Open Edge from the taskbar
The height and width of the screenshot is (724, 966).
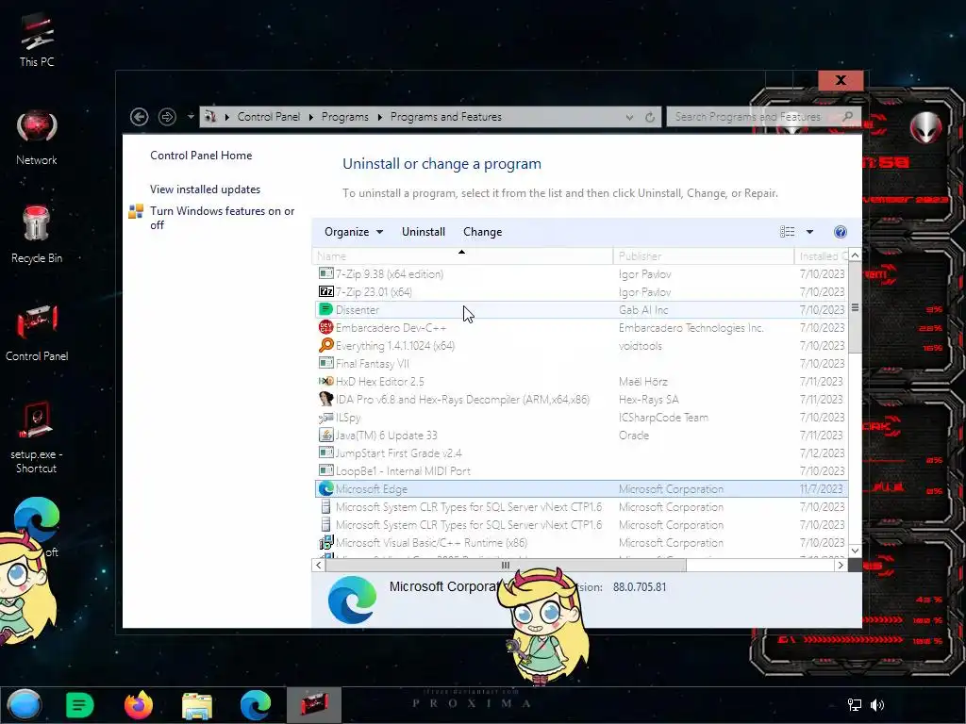coord(255,705)
